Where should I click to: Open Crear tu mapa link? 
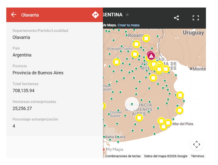tap(129, 25)
